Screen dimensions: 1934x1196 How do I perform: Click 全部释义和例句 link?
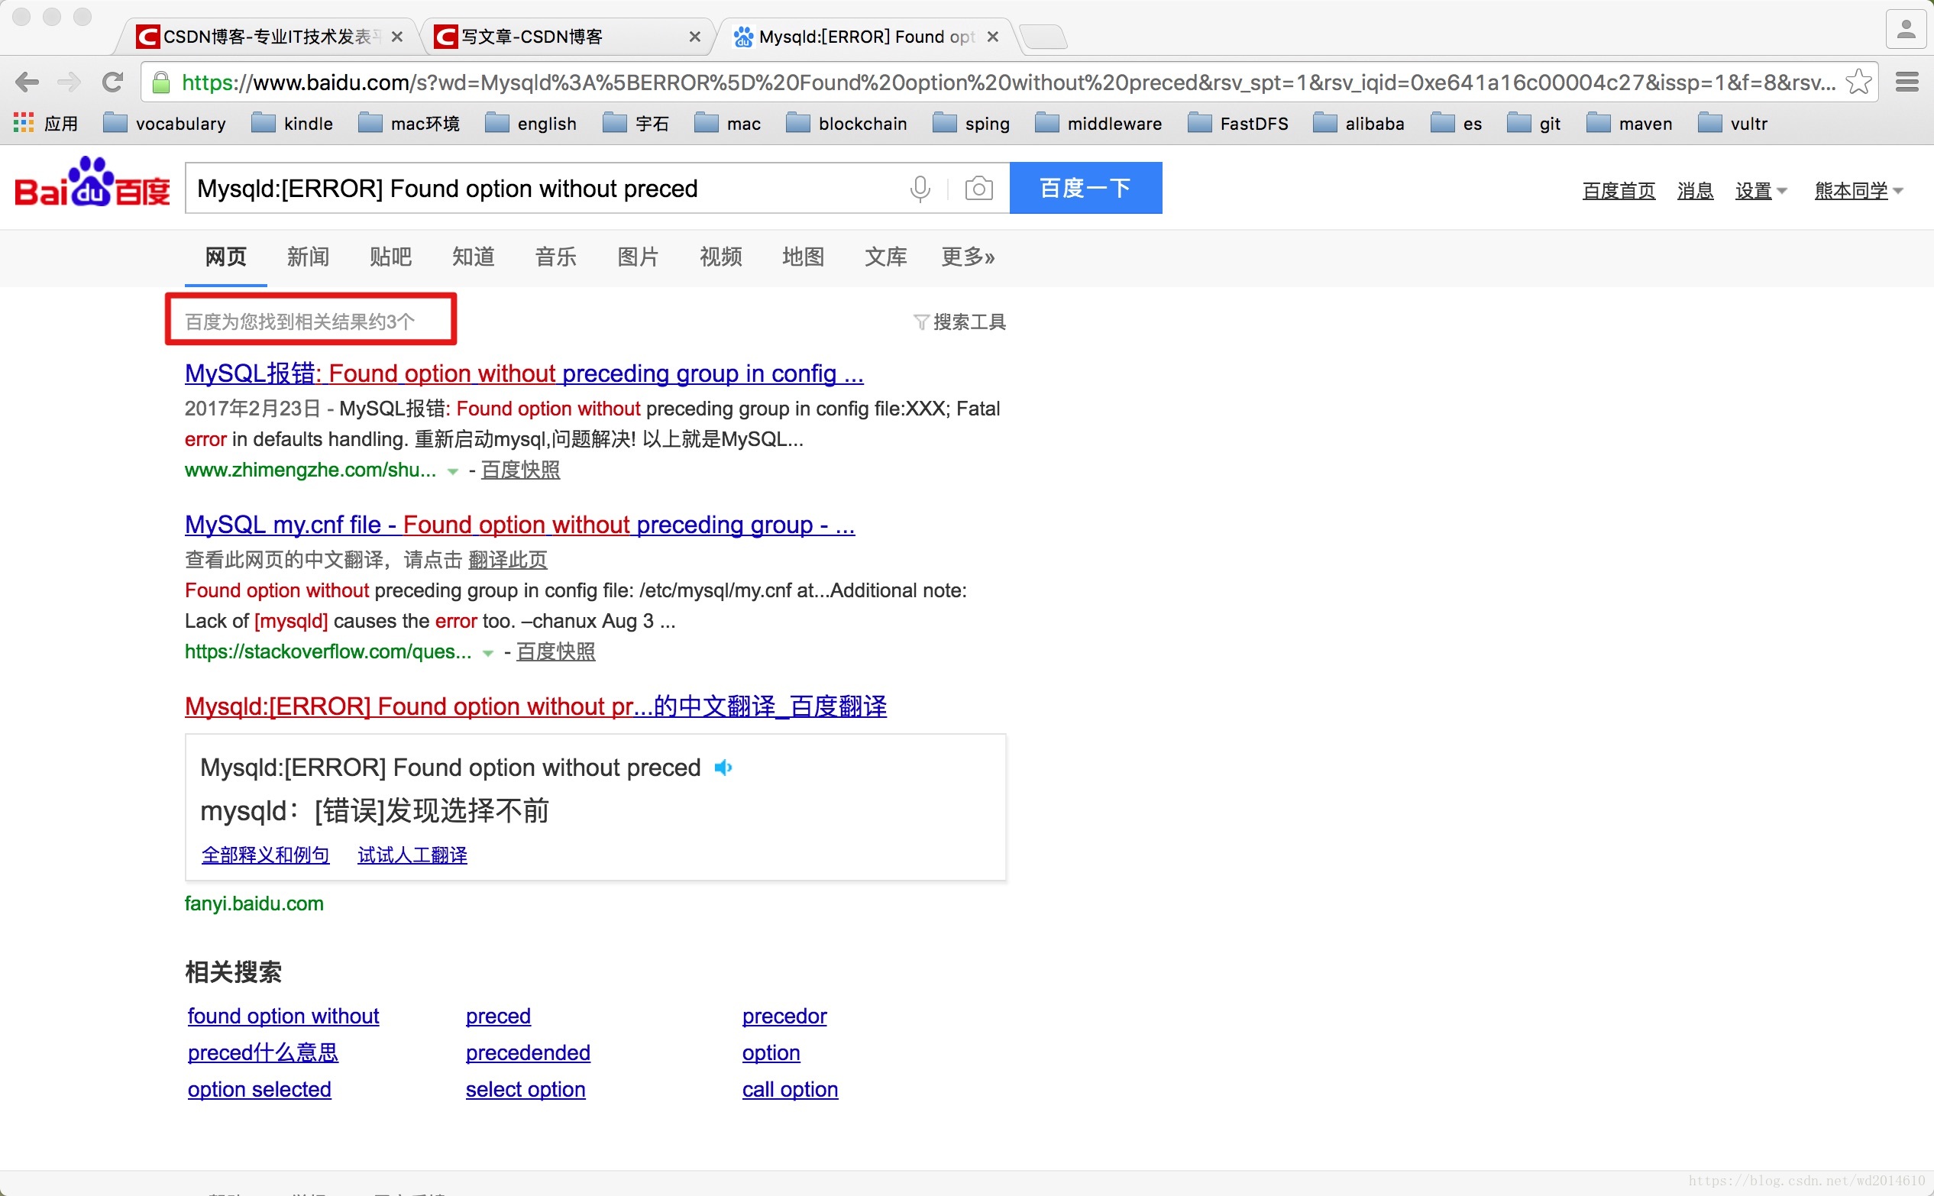click(x=266, y=855)
